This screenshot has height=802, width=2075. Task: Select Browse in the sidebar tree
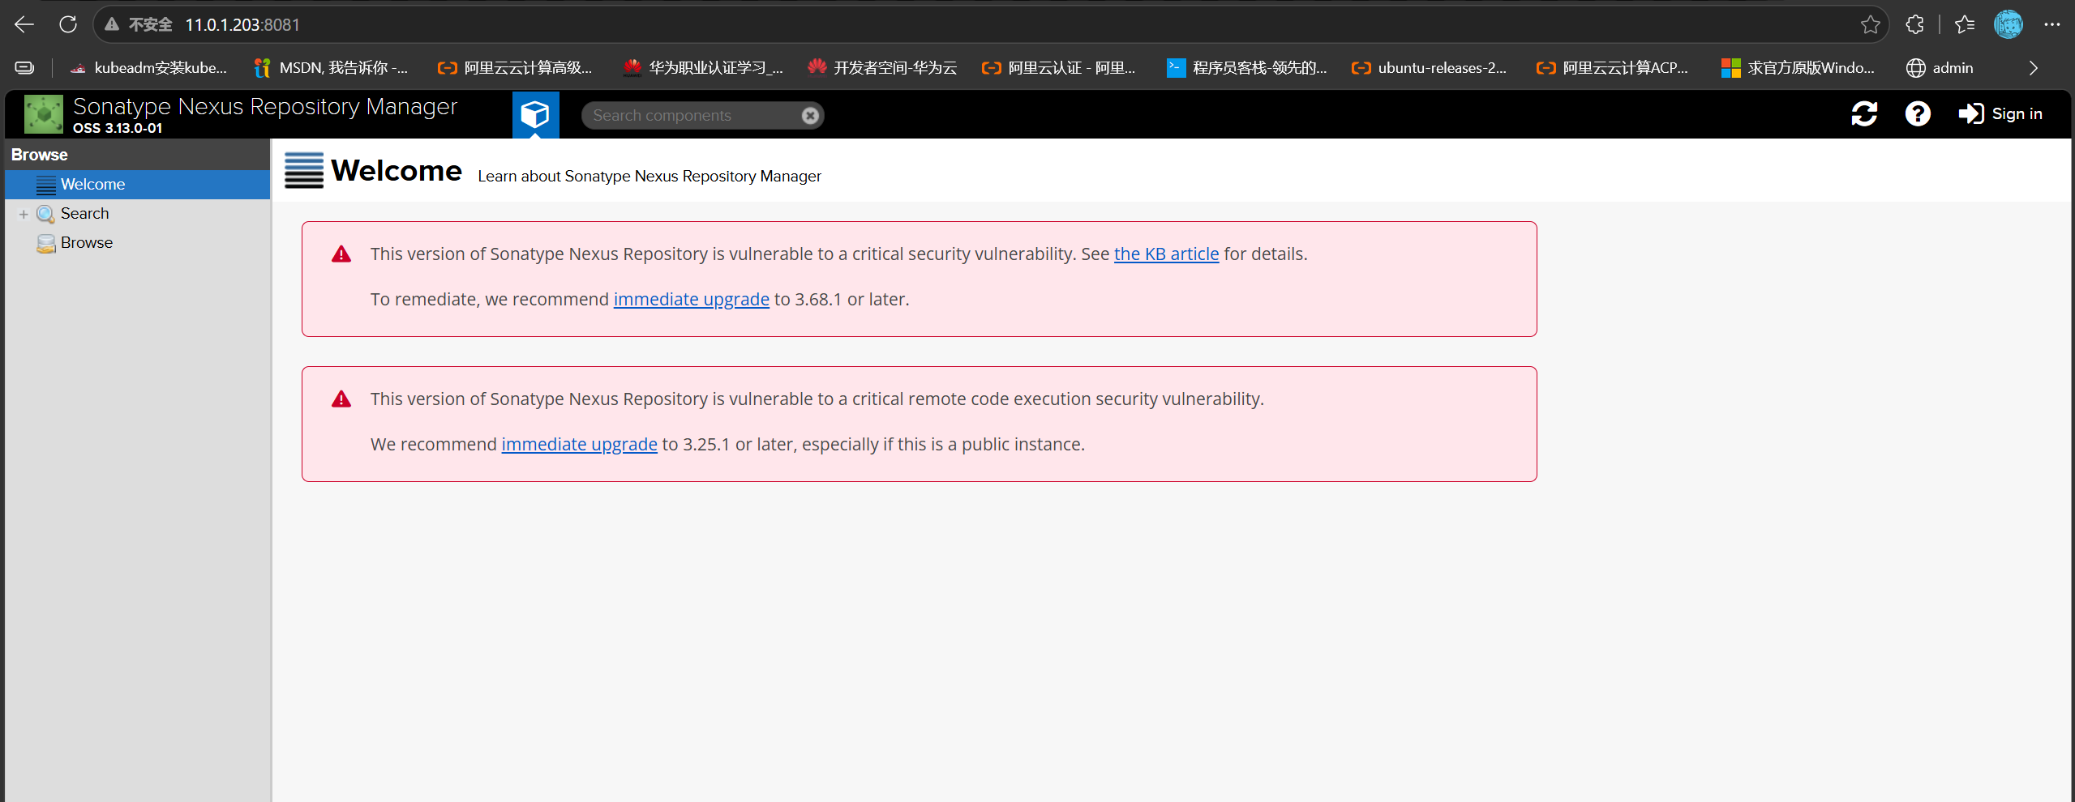coord(86,243)
